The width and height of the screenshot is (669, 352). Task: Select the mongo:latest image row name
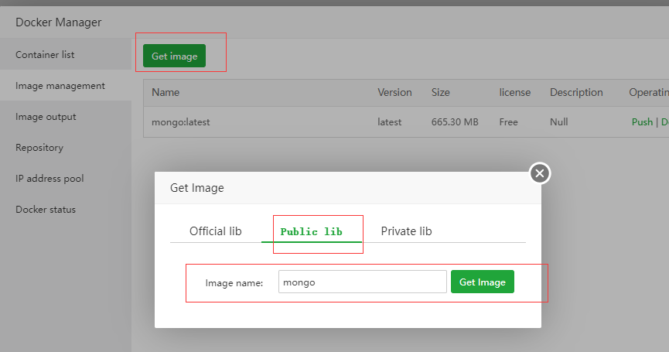(181, 122)
